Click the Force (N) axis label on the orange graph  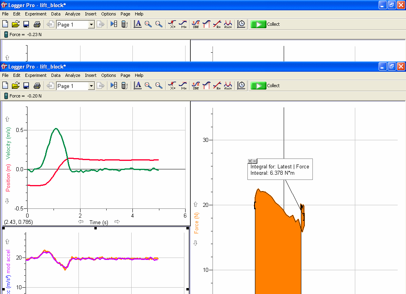196,223
